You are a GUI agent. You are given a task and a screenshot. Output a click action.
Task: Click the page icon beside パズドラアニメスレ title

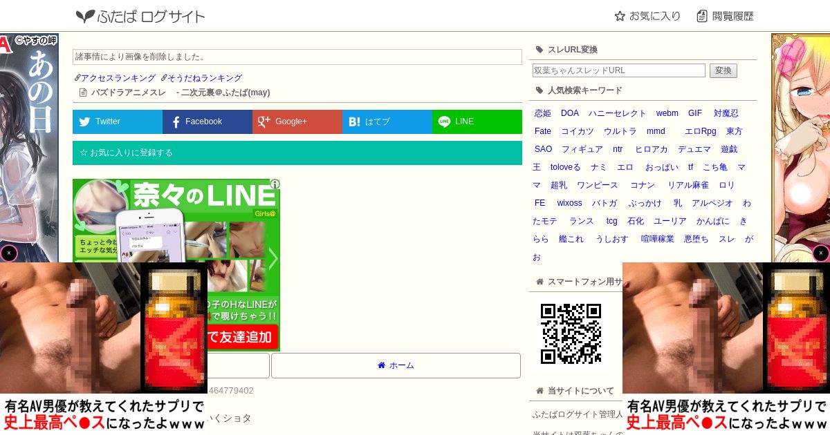coord(83,93)
